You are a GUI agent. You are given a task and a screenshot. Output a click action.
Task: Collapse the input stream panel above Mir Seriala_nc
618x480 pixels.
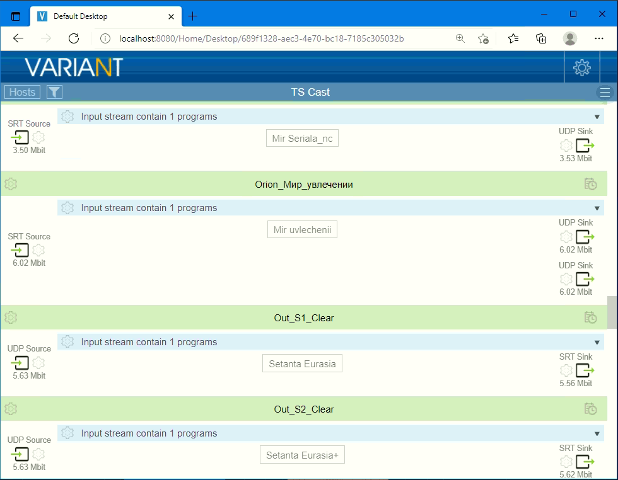coord(597,117)
